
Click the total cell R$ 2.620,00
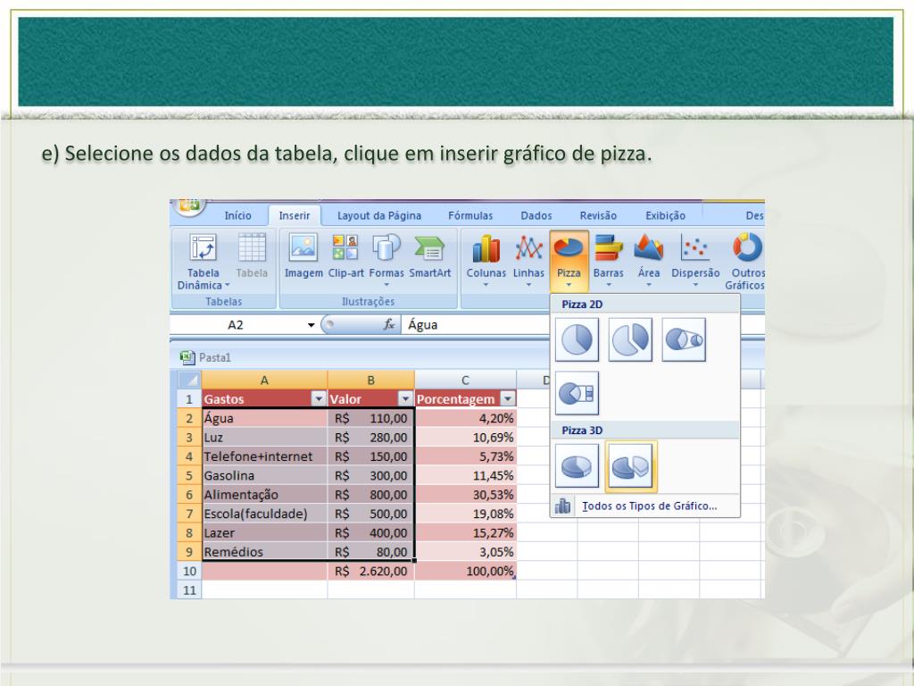click(x=370, y=571)
